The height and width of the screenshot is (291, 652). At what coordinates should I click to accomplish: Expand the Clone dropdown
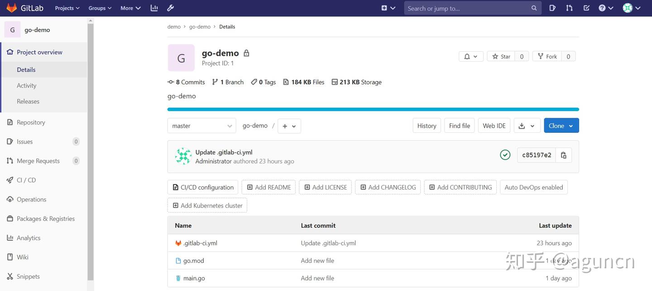pyautogui.click(x=561, y=126)
